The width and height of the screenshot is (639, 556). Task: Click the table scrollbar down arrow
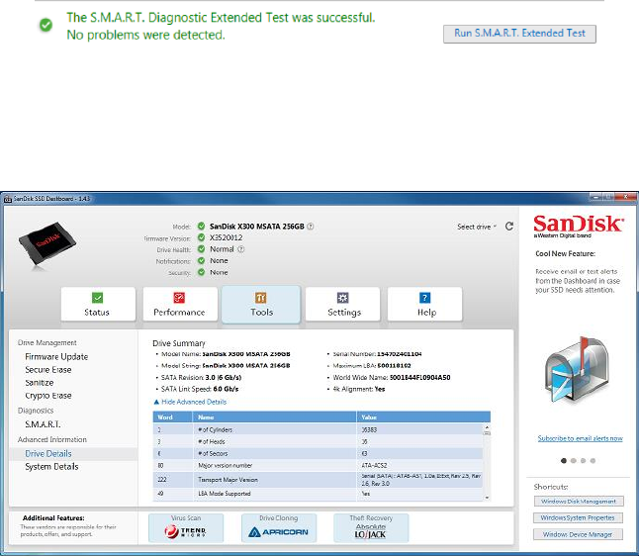pyautogui.click(x=487, y=498)
